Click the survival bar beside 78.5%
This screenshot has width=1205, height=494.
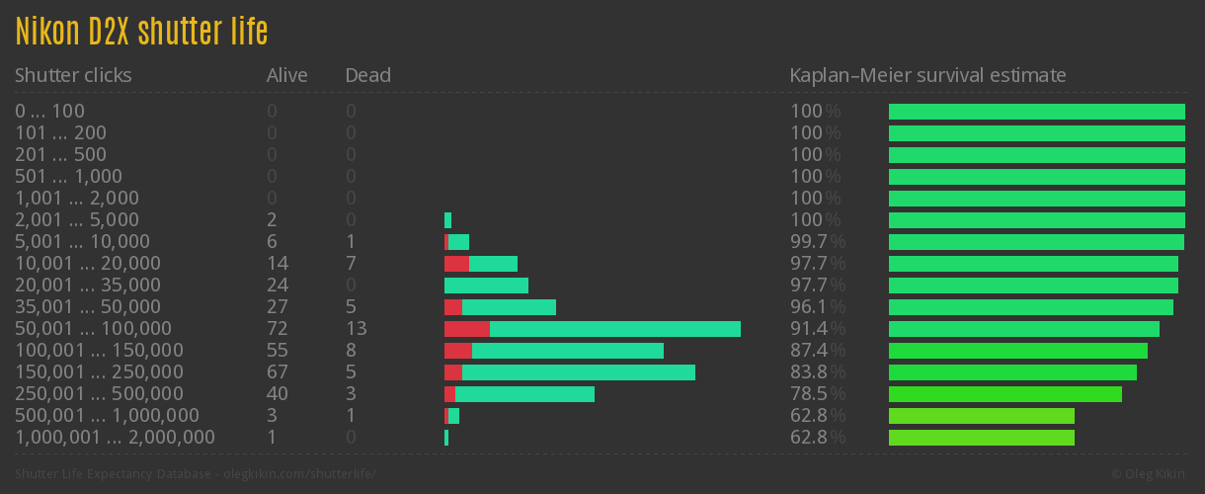[1004, 394]
